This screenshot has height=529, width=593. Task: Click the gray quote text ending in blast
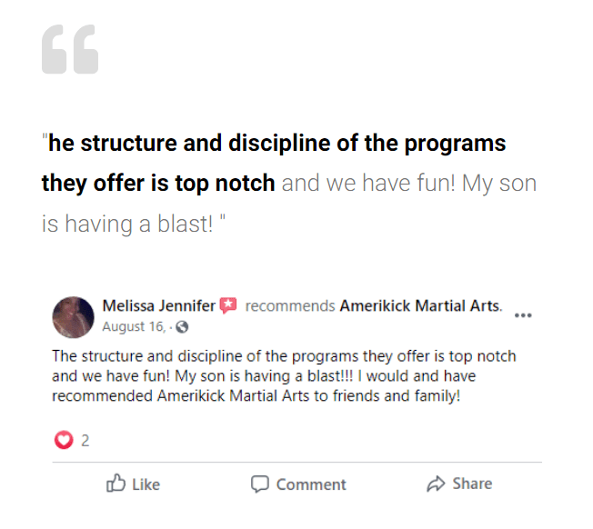(x=289, y=204)
